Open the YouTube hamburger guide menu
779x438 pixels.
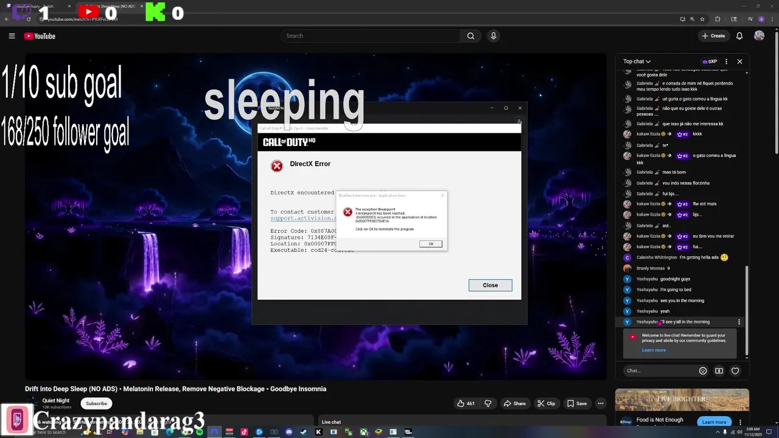[x=12, y=36]
